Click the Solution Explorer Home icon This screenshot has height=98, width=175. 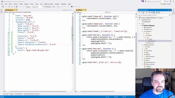coord(143,13)
